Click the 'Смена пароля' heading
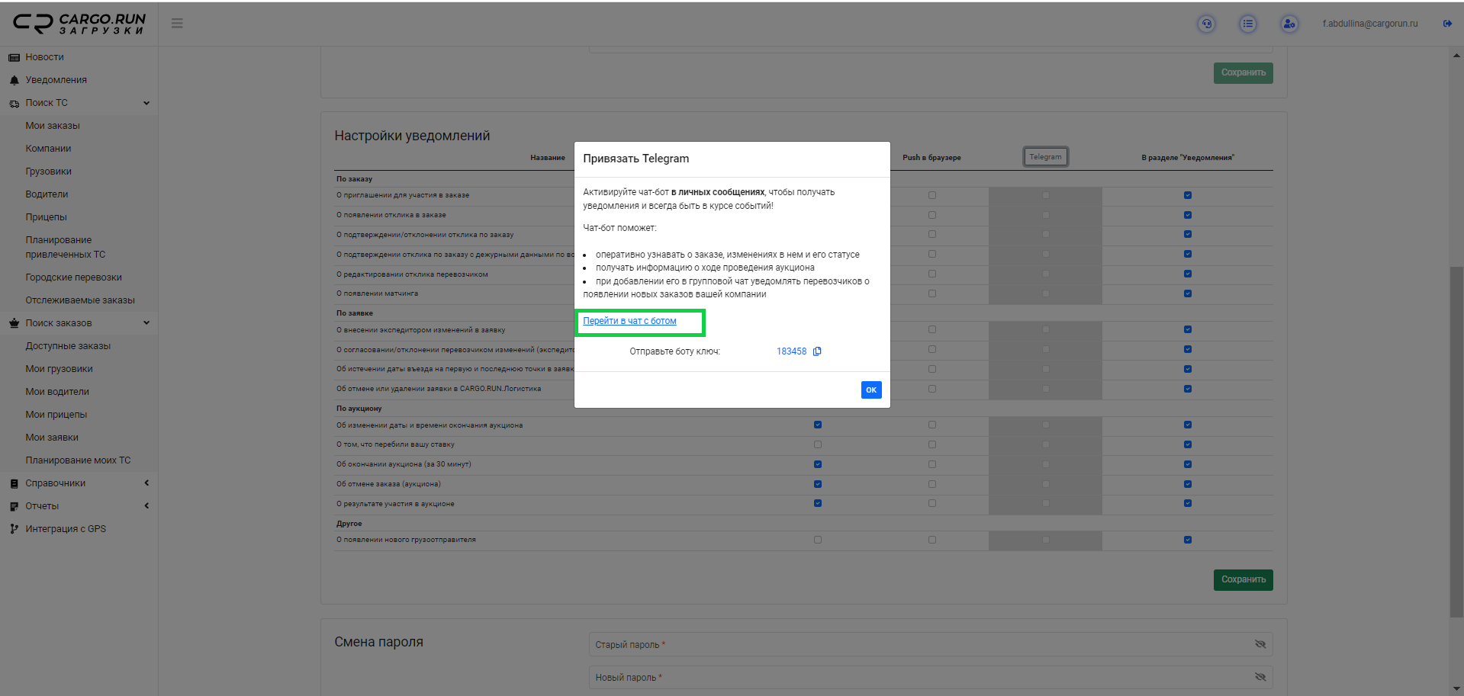This screenshot has width=1464, height=696. tap(378, 642)
